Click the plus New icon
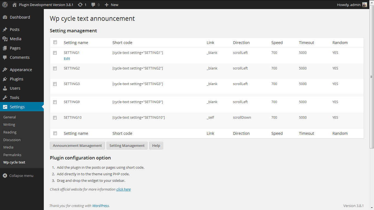This screenshot has height=210, width=374. click(107, 5)
